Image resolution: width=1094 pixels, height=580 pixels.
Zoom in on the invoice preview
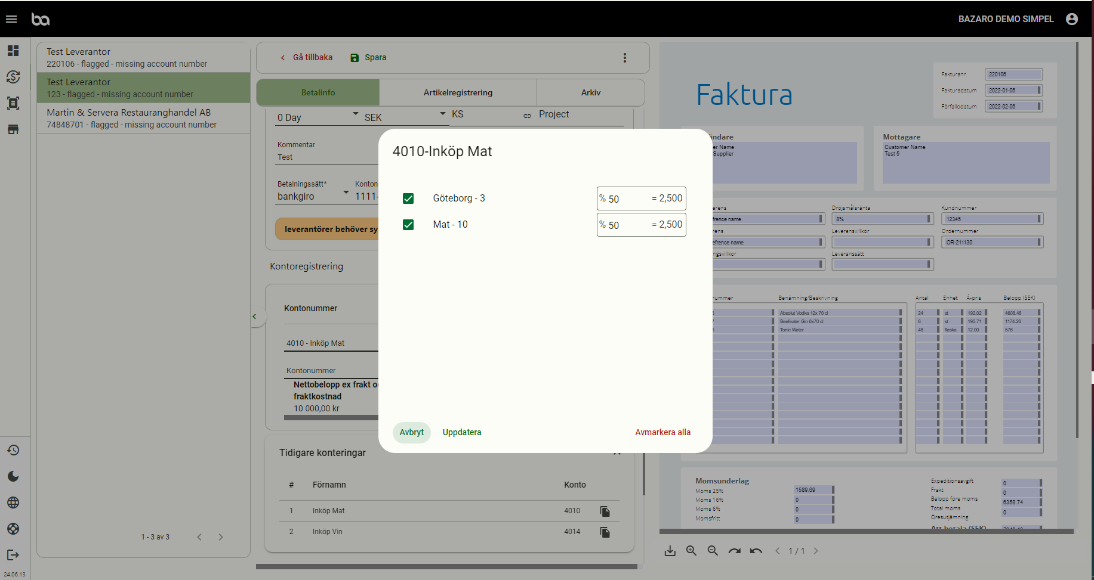(691, 551)
